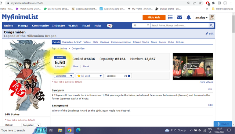This screenshot has width=235, height=134.
Task: Open Task View in the taskbar
Action: tap(51, 130)
